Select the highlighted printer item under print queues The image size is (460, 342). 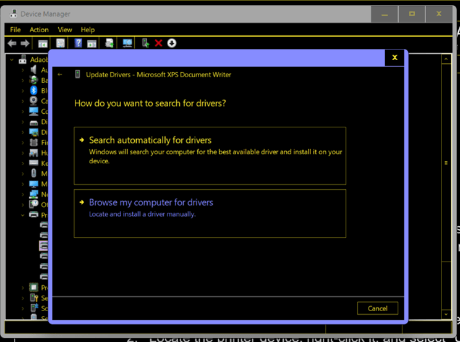click(43, 246)
